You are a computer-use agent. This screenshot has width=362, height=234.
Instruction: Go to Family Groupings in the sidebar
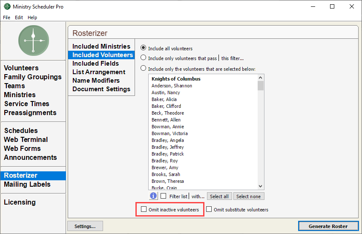[33, 77]
